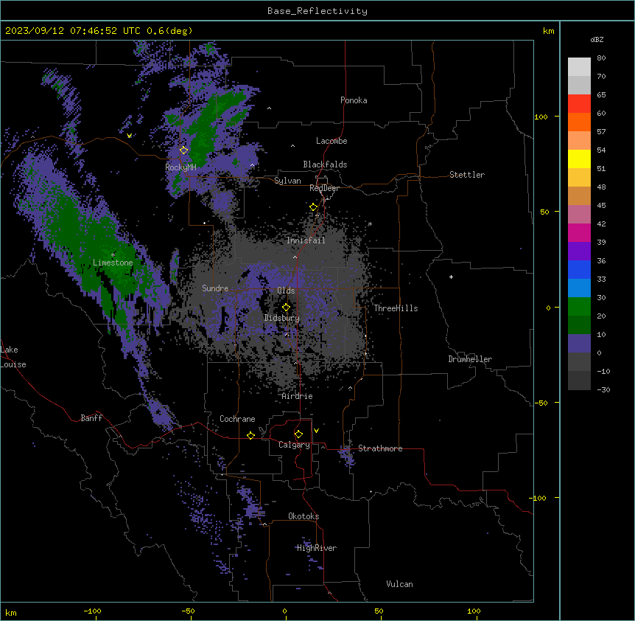Click the dBZ legend heading
Viewport: 635px width, 621px height.
click(597, 40)
